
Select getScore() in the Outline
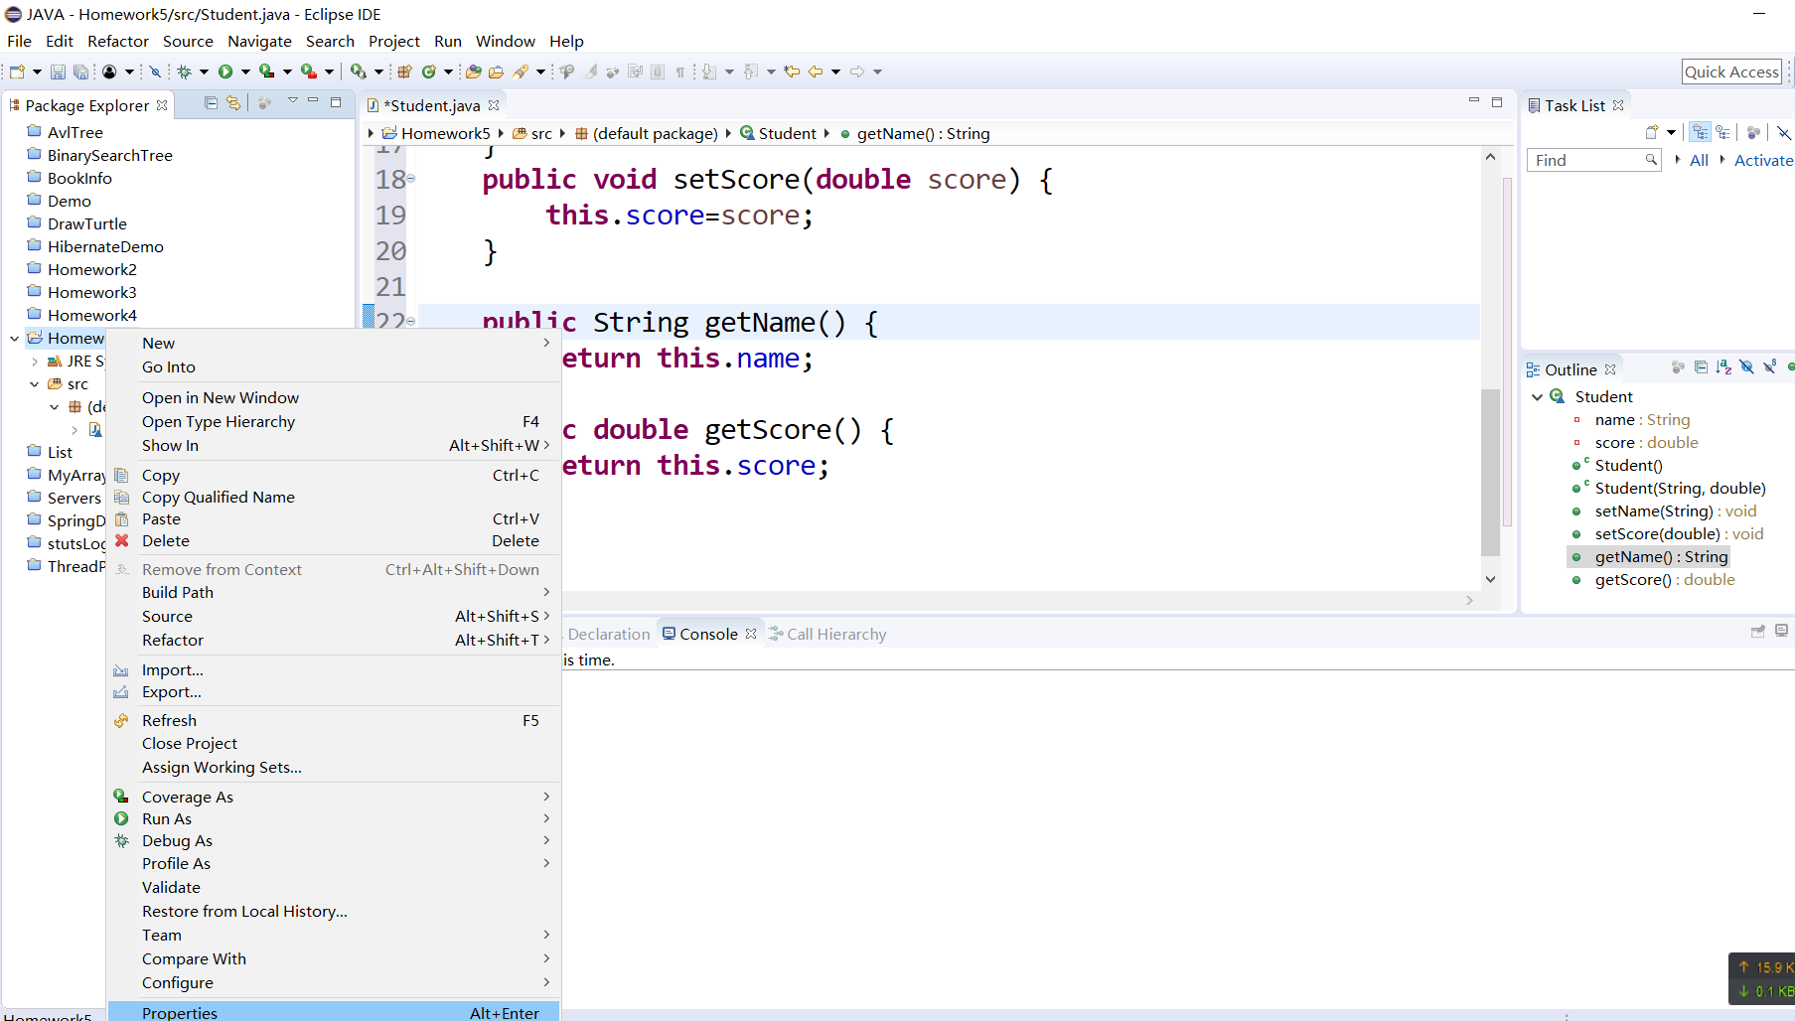pos(1664,580)
